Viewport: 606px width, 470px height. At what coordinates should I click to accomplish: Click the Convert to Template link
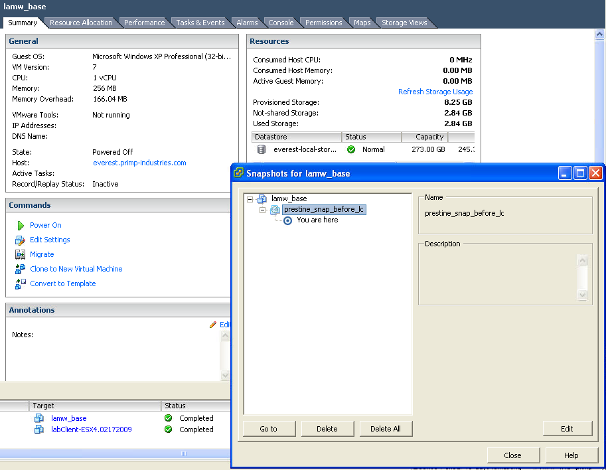63,283
